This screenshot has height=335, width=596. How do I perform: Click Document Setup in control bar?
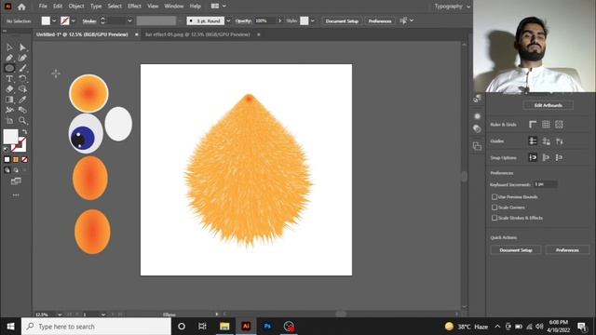(342, 20)
